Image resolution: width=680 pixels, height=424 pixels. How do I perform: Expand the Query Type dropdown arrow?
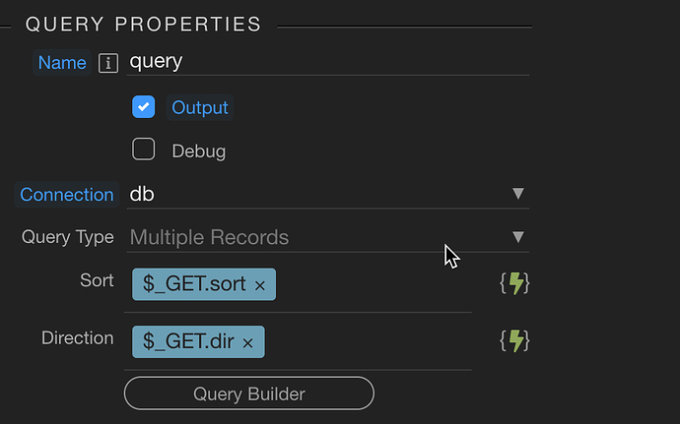[517, 236]
